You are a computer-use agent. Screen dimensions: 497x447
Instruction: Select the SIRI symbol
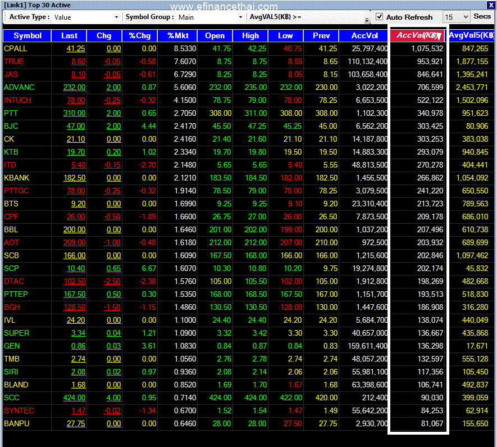pos(11,372)
